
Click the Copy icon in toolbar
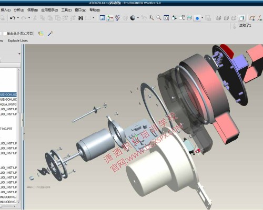[43, 18]
